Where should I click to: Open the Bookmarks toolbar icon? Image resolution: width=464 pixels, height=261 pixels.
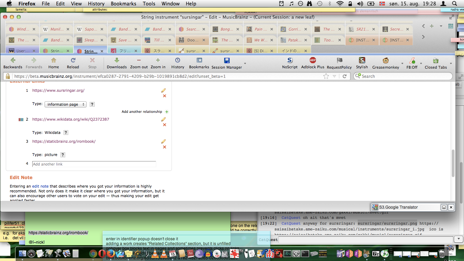[199, 63]
